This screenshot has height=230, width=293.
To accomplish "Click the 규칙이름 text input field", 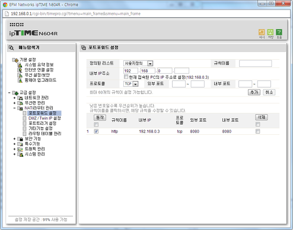I will pos(255,63).
